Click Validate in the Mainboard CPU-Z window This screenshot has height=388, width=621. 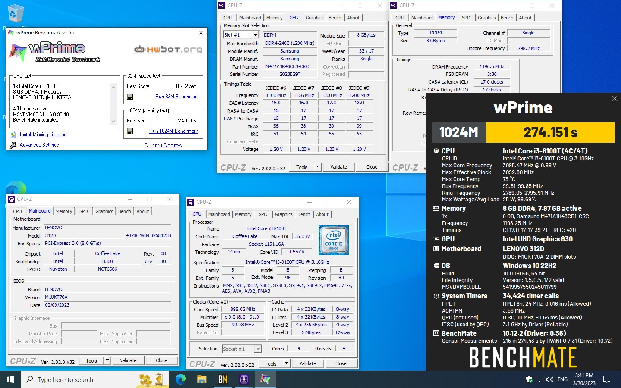click(128, 360)
